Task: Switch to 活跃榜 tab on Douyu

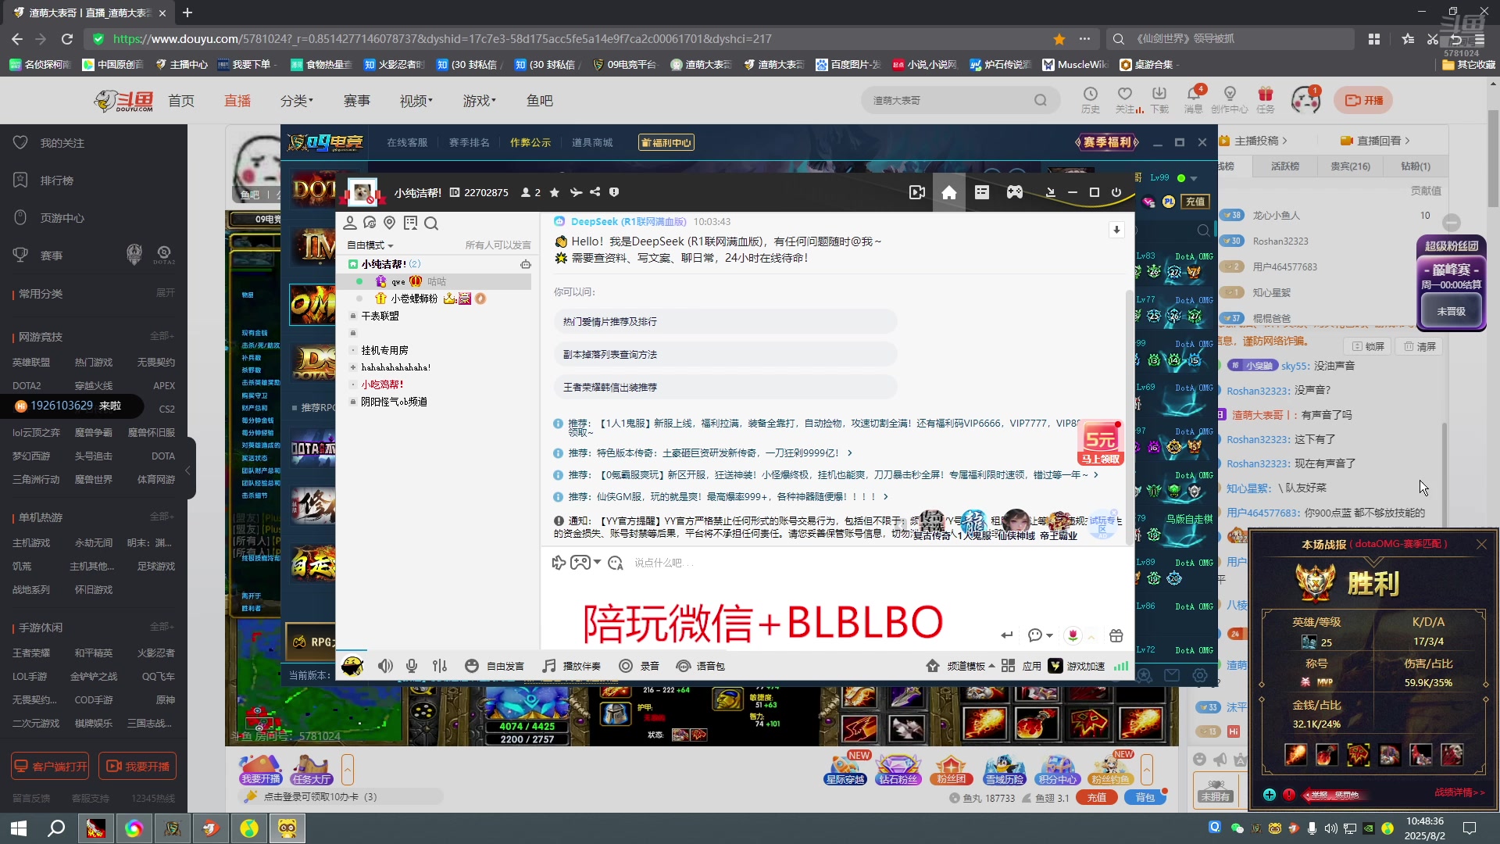Action: pyautogui.click(x=1284, y=166)
